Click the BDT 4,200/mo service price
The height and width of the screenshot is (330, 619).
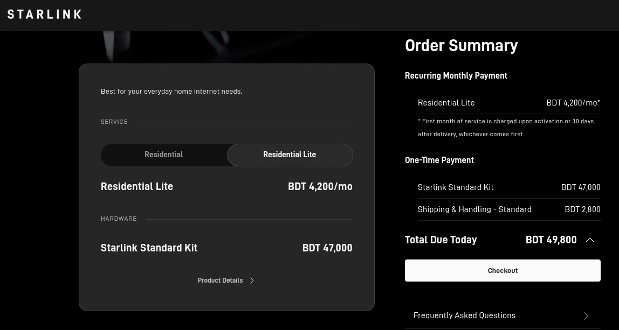(320, 186)
